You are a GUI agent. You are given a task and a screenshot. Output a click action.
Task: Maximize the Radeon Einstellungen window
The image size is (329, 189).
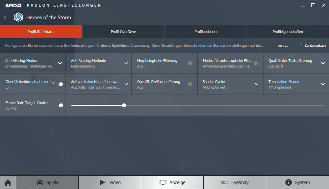[x=313, y=5]
